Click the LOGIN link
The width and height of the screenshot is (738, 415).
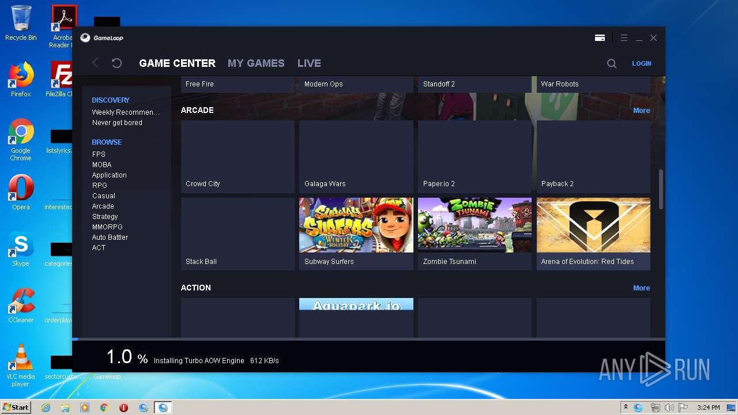[x=641, y=63]
